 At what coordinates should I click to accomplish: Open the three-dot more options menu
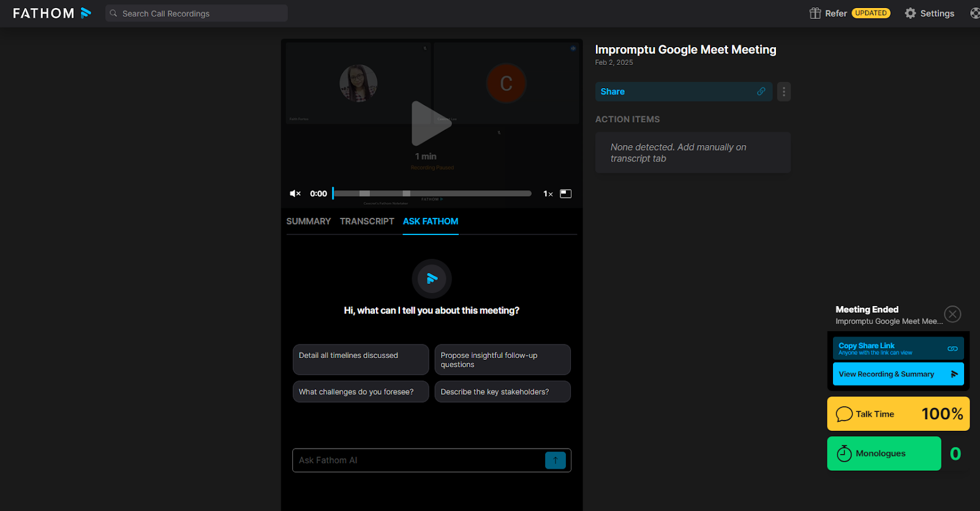[x=784, y=91]
